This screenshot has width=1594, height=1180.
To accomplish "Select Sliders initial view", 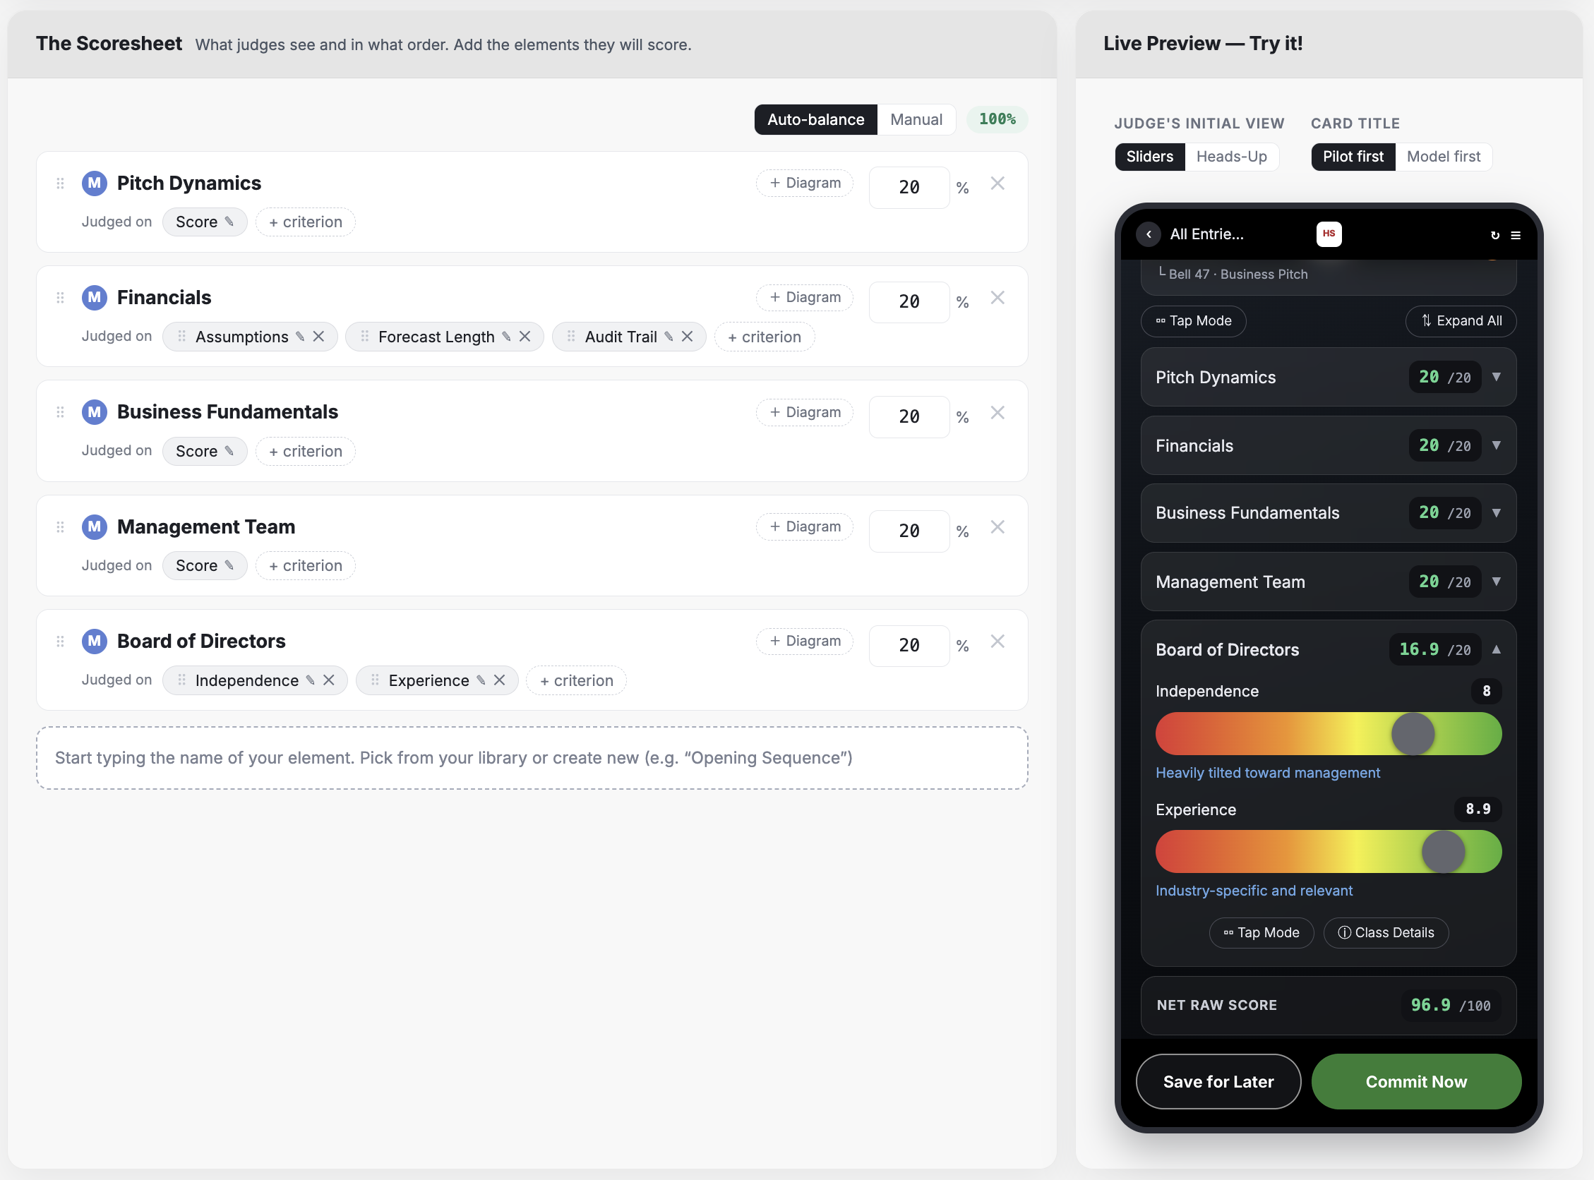I will pos(1149,157).
